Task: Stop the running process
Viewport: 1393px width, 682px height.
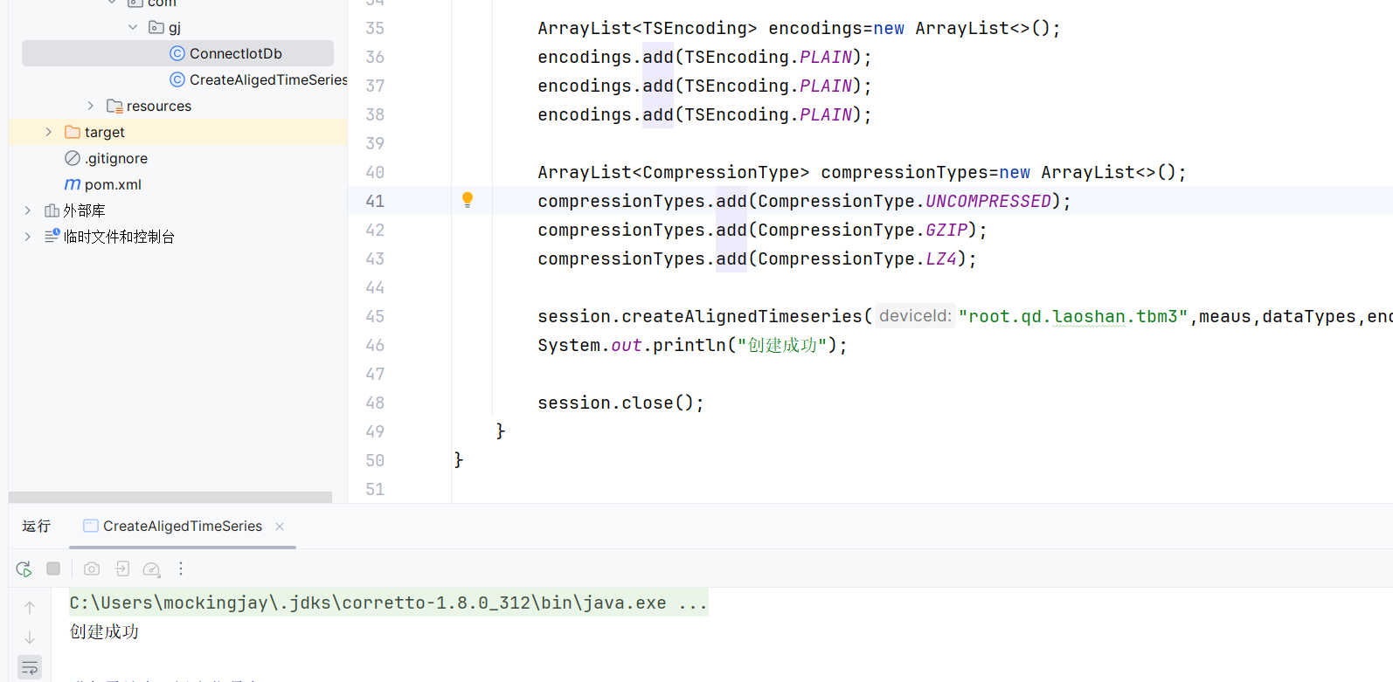Action: coord(53,568)
